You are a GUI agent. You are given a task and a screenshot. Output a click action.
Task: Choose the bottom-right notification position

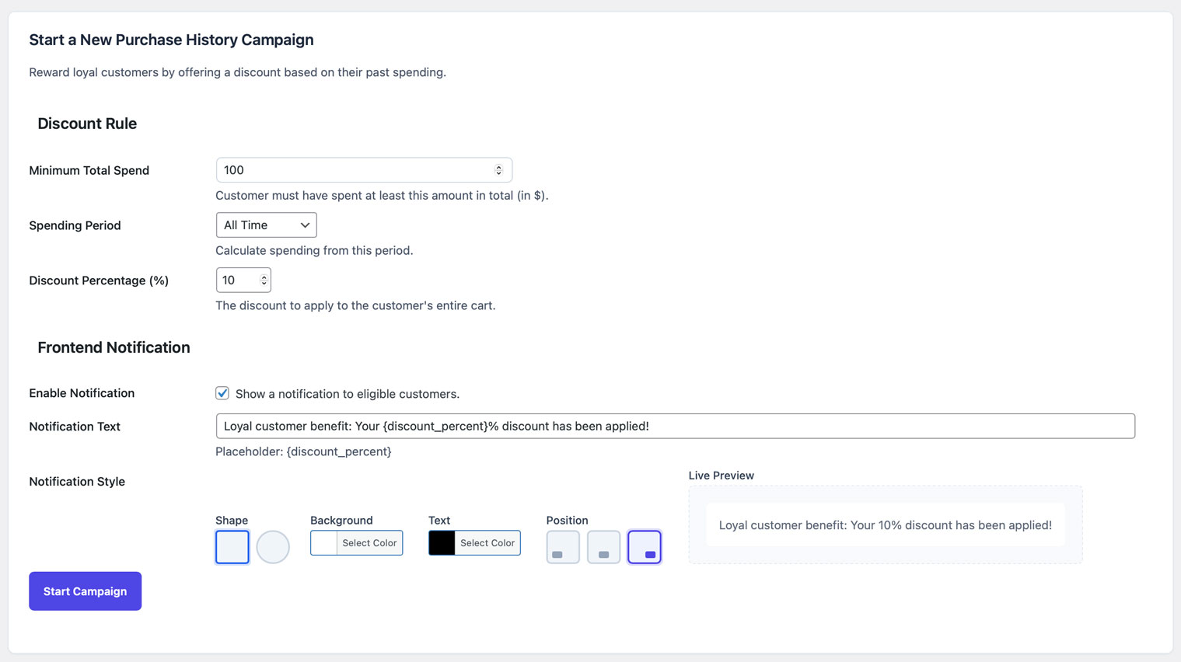pos(644,547)
